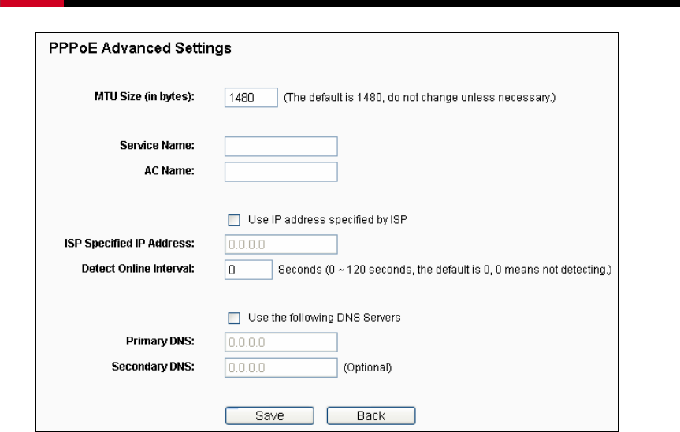Click the Service Name label

click(x=157, y=145)
